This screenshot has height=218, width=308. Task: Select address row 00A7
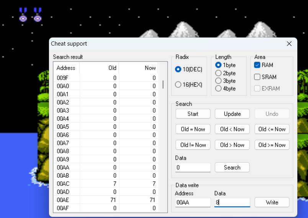click(x=106, y=143)
